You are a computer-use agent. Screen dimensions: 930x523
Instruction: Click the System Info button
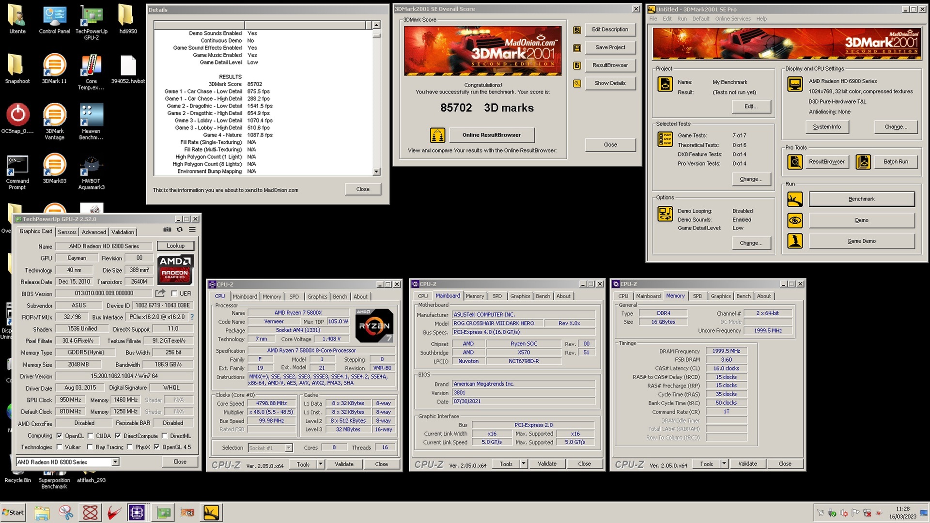(827, 127)
